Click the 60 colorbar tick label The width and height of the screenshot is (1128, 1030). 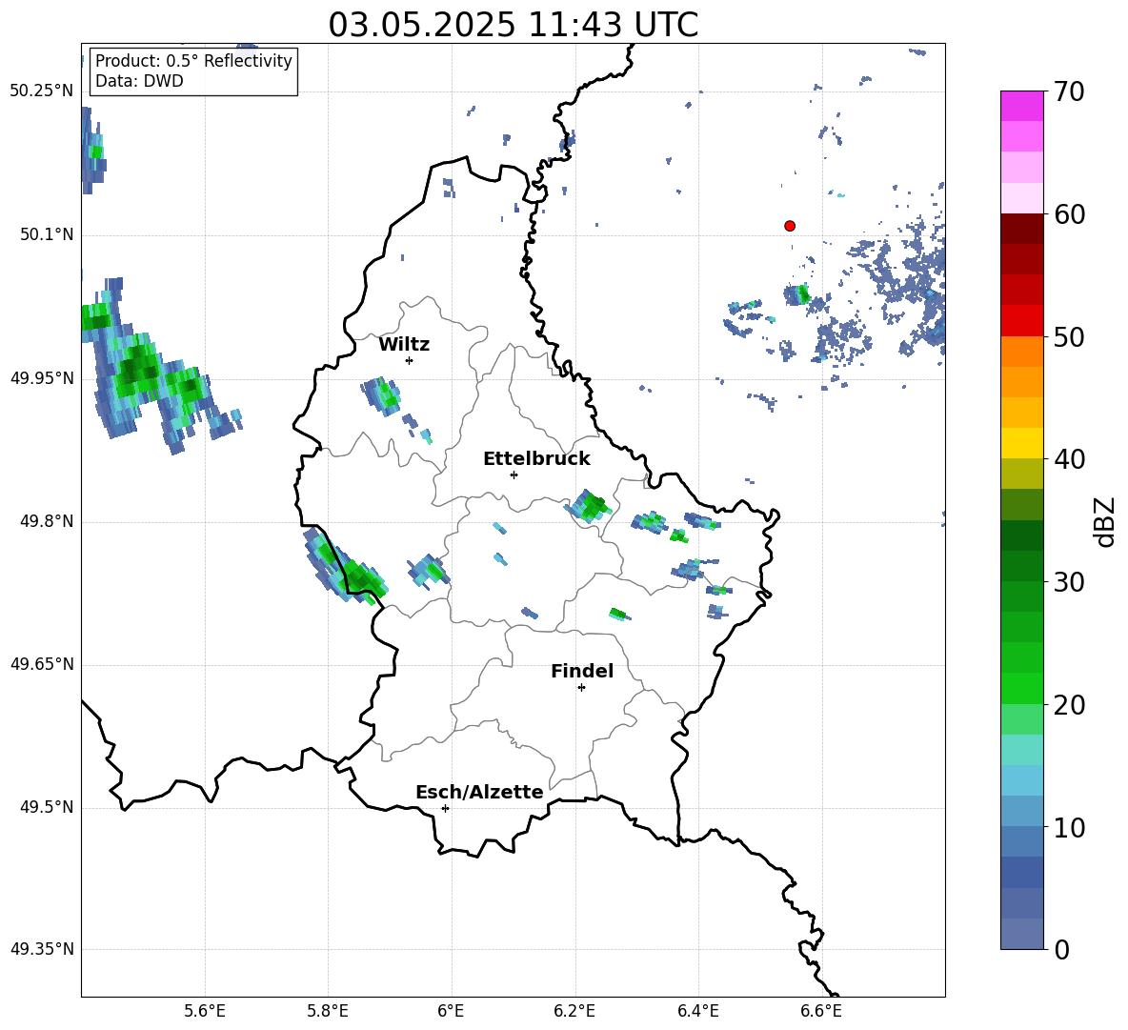1069,214
